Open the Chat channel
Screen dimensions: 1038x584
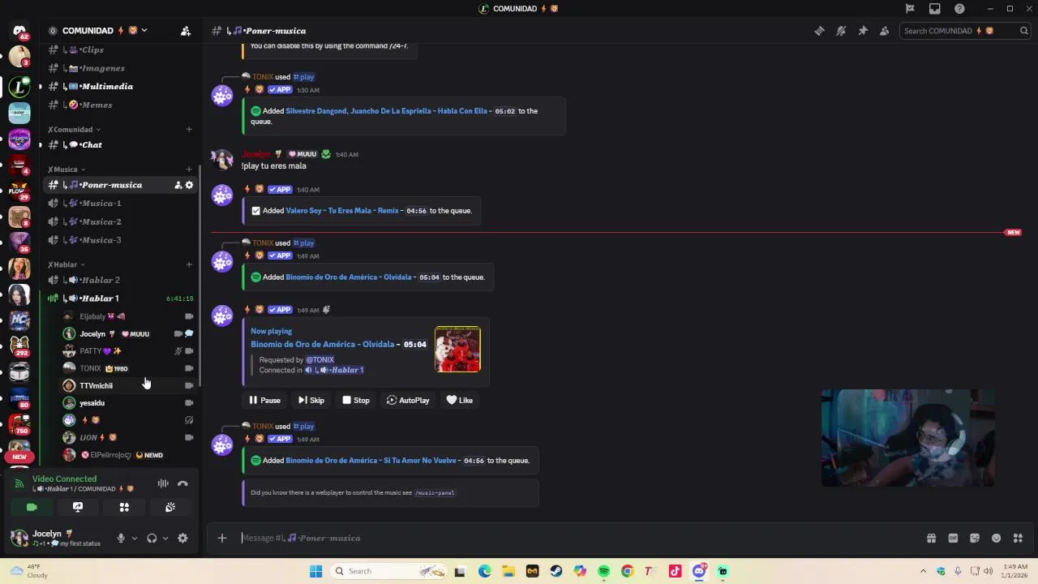[119, 144]
